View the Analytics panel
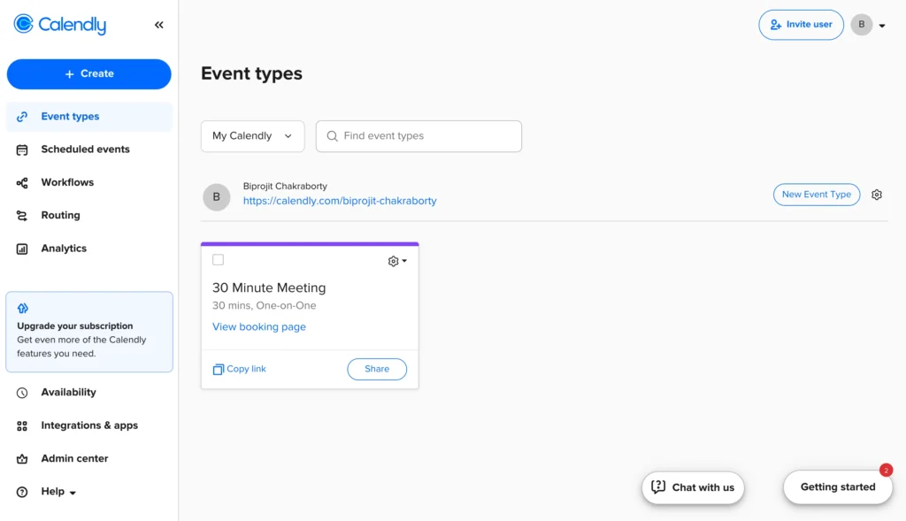 (64, 248)
